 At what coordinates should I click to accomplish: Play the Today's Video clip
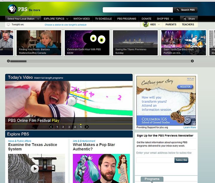tap(72, 101)
